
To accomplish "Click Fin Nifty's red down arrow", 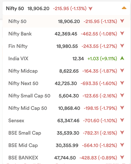I will coord(122,46).
